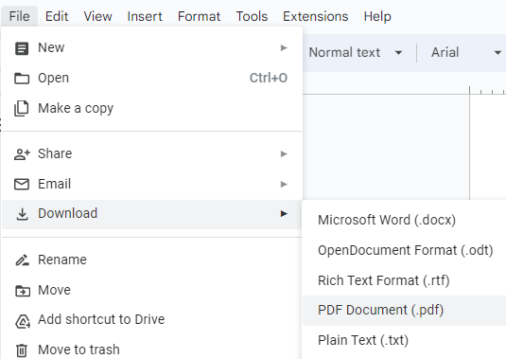Click the document ruler
The height and width of the screenshot is (359, 506).
405,90
